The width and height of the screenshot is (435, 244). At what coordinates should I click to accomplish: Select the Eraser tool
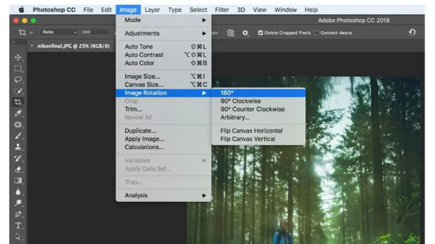18,169
